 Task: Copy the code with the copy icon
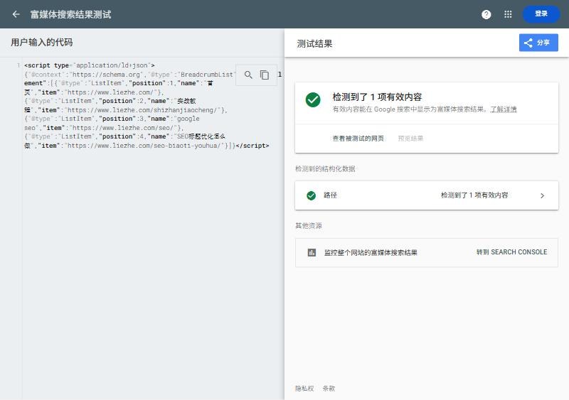[265, 75]
